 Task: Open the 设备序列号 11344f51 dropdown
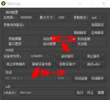pyautogui.click(x=42, y=56)
